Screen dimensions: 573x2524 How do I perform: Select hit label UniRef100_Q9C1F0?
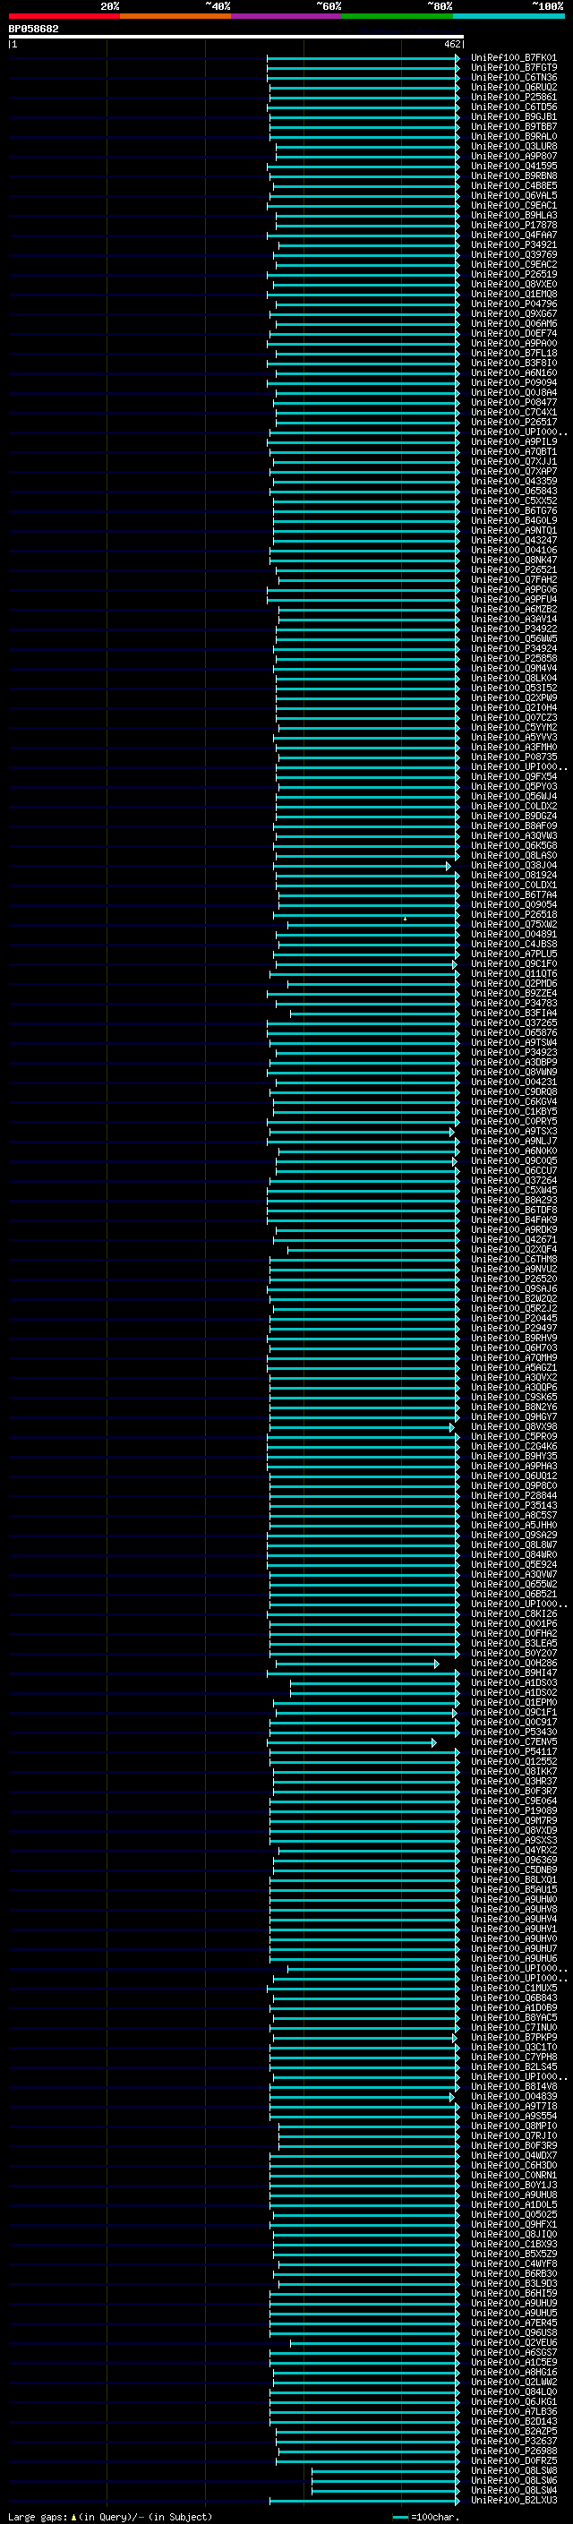[x=514, y=964]
